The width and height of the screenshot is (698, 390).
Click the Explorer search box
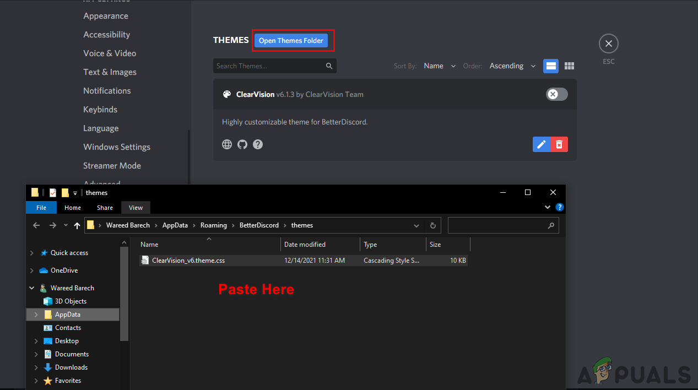pos(504,225)
